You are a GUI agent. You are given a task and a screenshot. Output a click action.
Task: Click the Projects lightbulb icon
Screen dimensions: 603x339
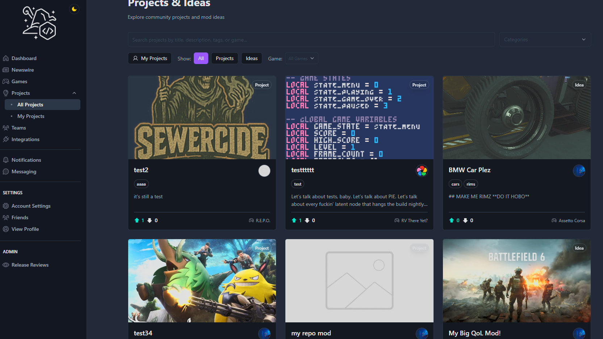(x=6, y=93)
